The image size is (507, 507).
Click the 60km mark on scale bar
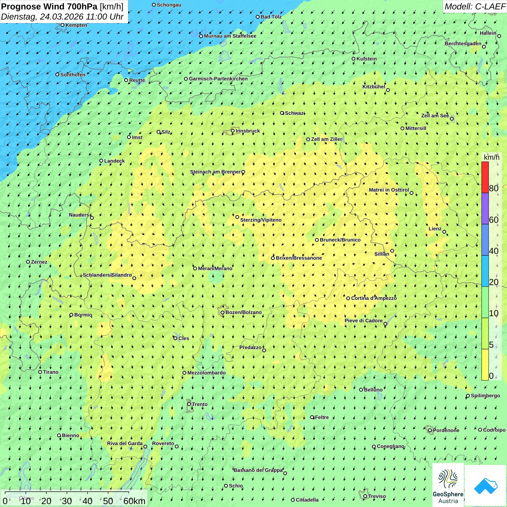coord(134,501)
